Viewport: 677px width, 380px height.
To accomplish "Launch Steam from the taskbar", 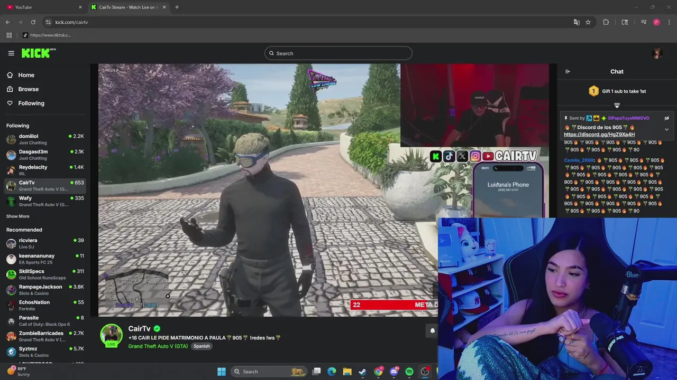I will pos(363,372).
